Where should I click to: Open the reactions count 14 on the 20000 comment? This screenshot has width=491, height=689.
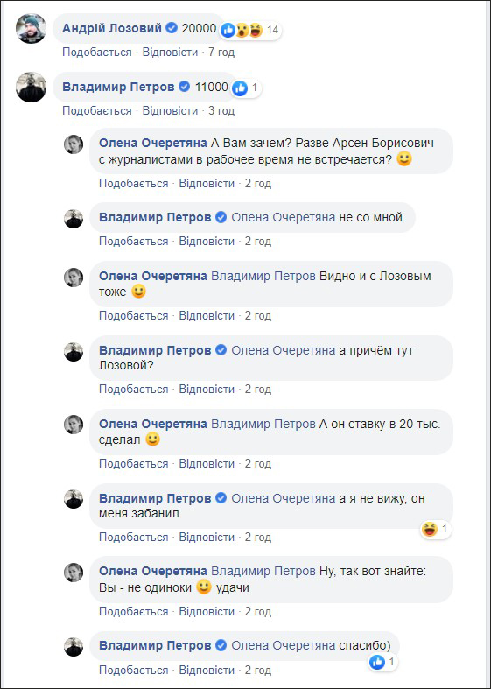pos(273,30)
